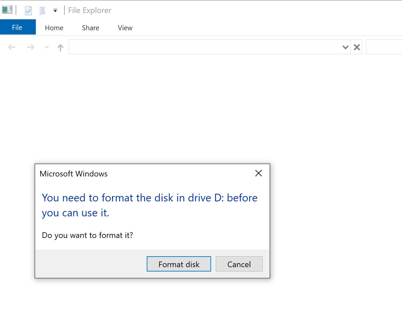Switch to the Share ribbon tab
This screenshot has height=327, width=402.
pyautogui.click(x=91, y=28)
